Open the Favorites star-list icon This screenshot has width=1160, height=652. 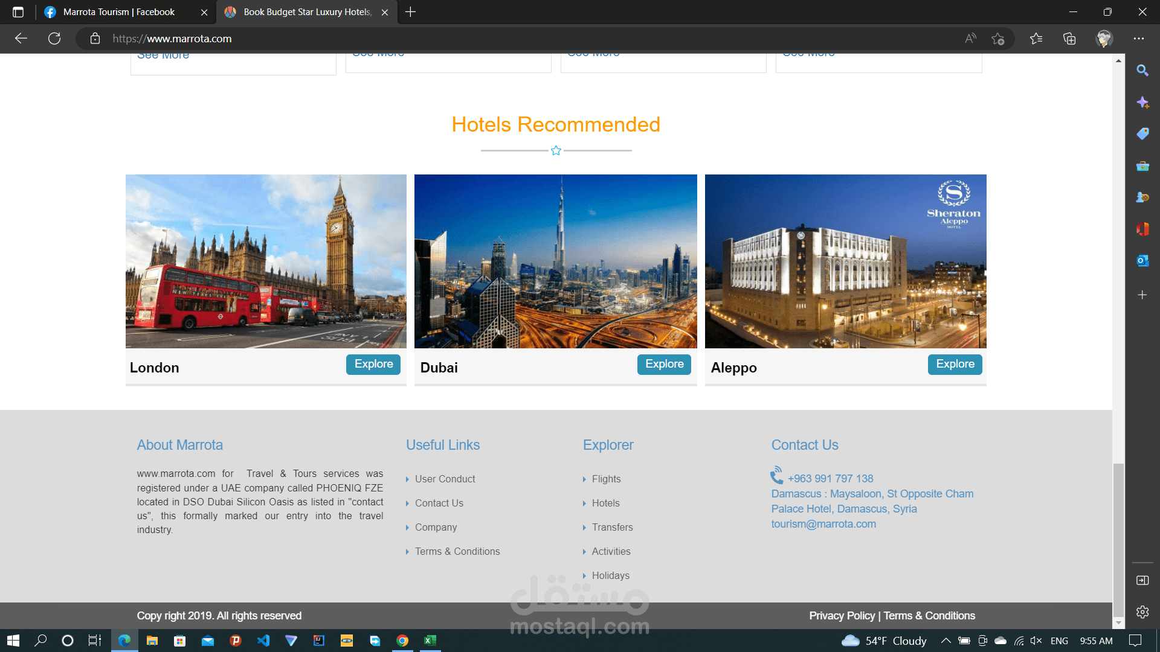point(1036,39)
